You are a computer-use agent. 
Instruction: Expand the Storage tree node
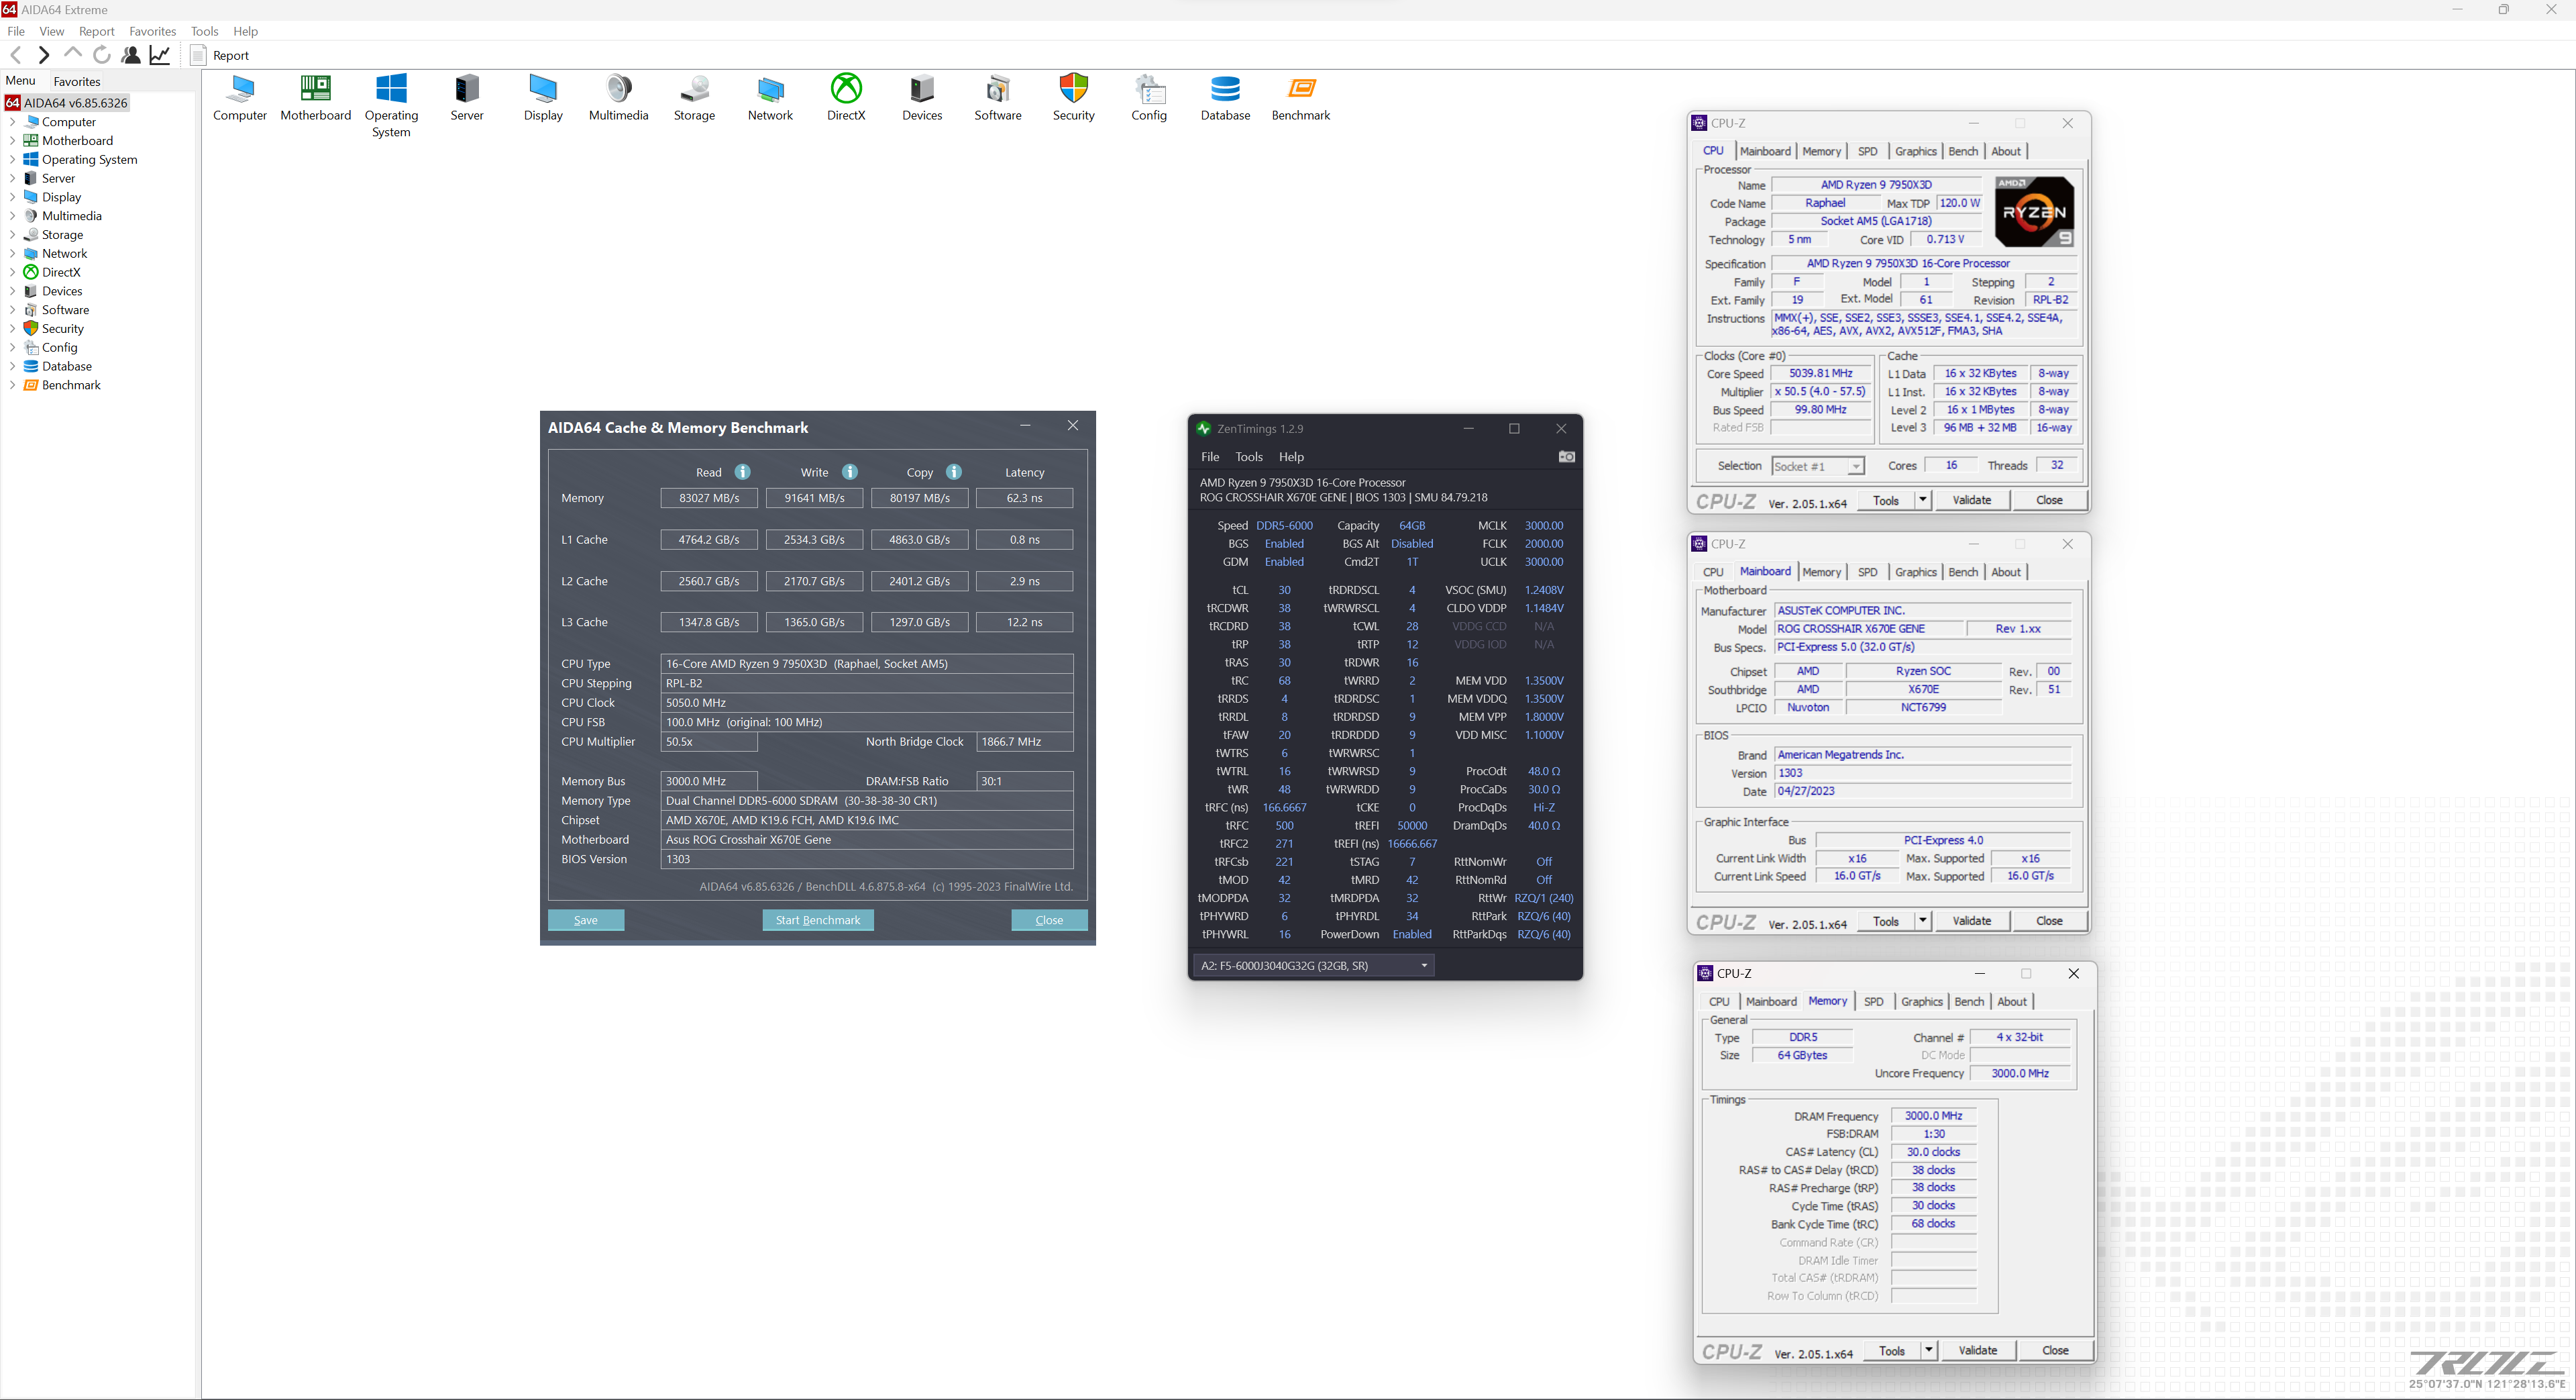pyautogui.click(x=12, y=235)
